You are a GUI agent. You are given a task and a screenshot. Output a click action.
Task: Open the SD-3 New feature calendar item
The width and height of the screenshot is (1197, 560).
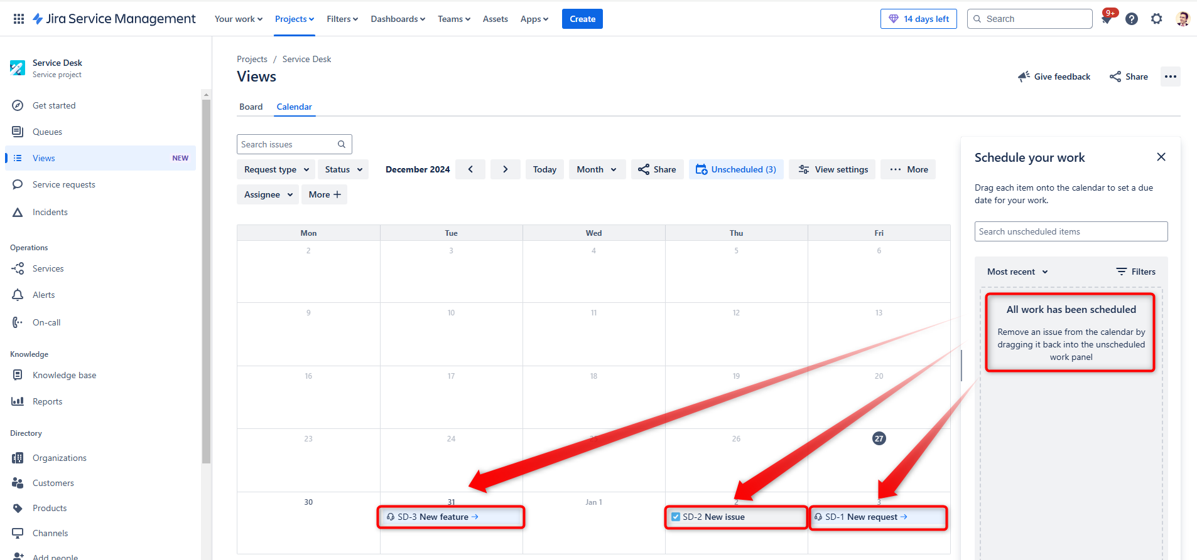pyautogui.click(x=451, y=517)
